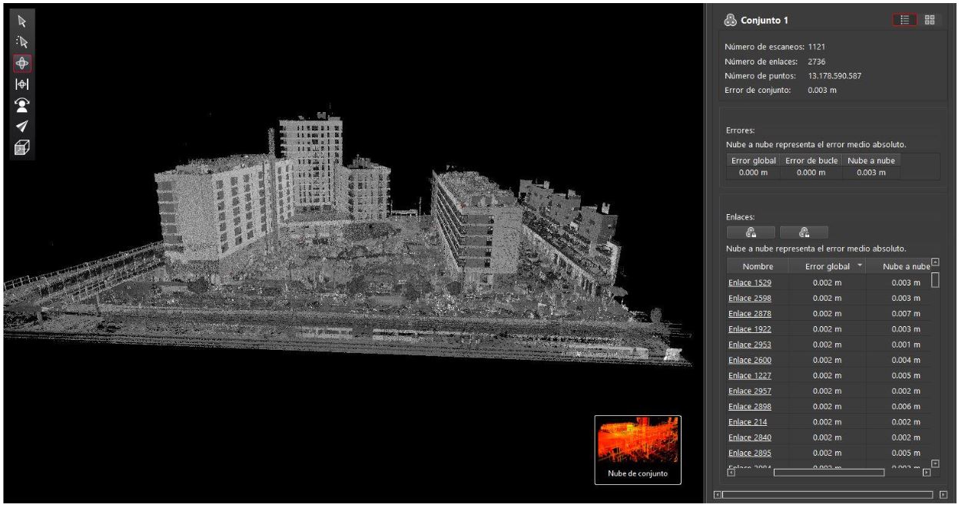Click the links table horizontal scrollbar
Viewport: 962px width, 508px height.
pos(828,473)
